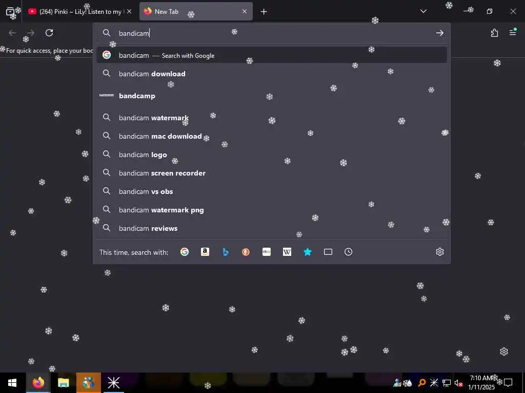Reload the current page
This screenshot has width=525, height=393.
pos(49,33)
